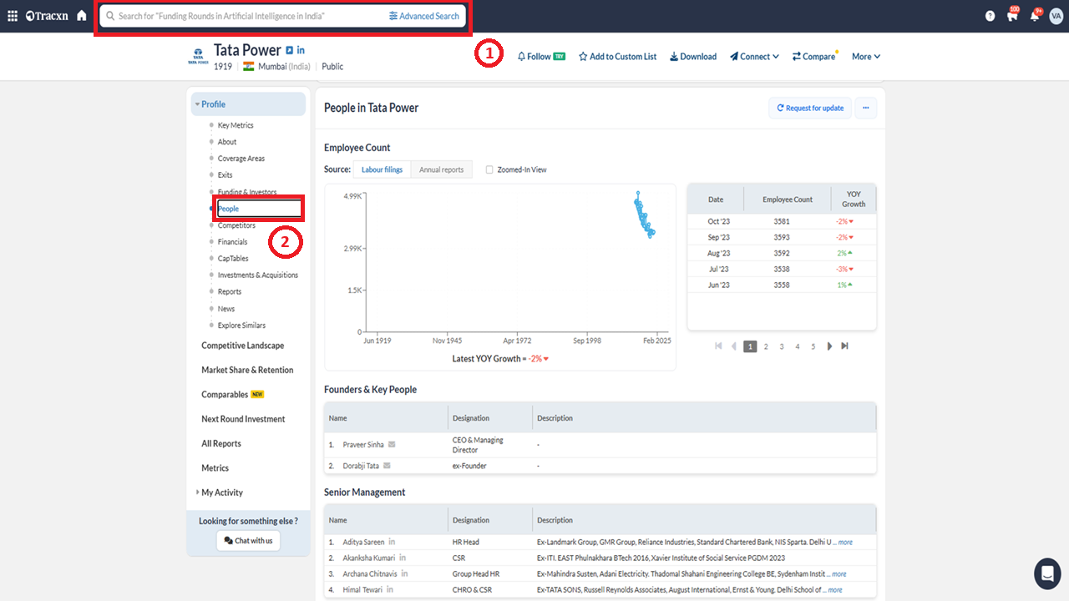This screenshot has width=1069, height=601.
Task: Select Labour filings source
Action: point(382,169)
